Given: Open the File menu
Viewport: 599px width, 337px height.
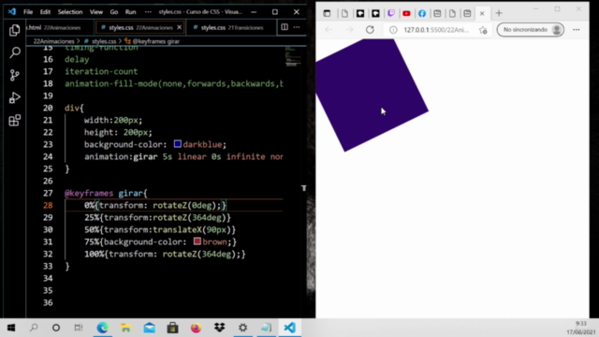Looking at the screenshot, I should tap(28, 12).
